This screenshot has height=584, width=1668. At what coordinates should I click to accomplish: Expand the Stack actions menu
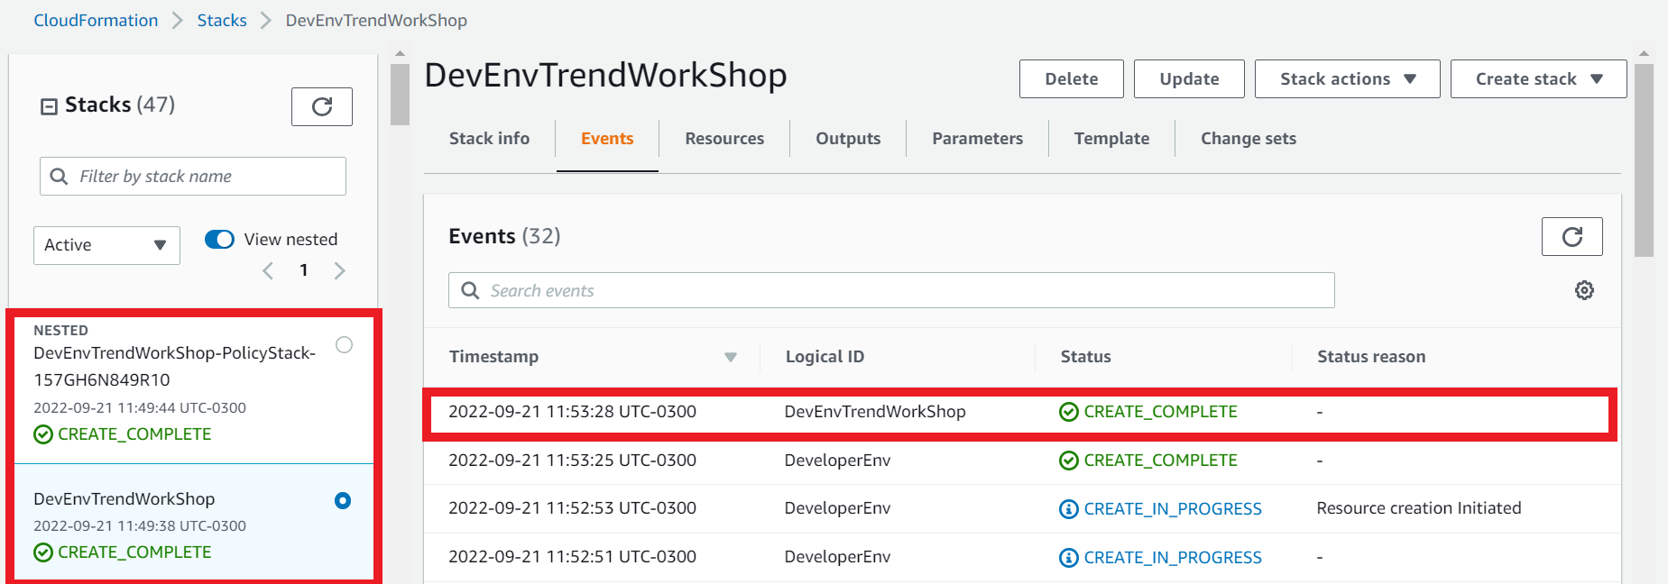[1347, 79]
